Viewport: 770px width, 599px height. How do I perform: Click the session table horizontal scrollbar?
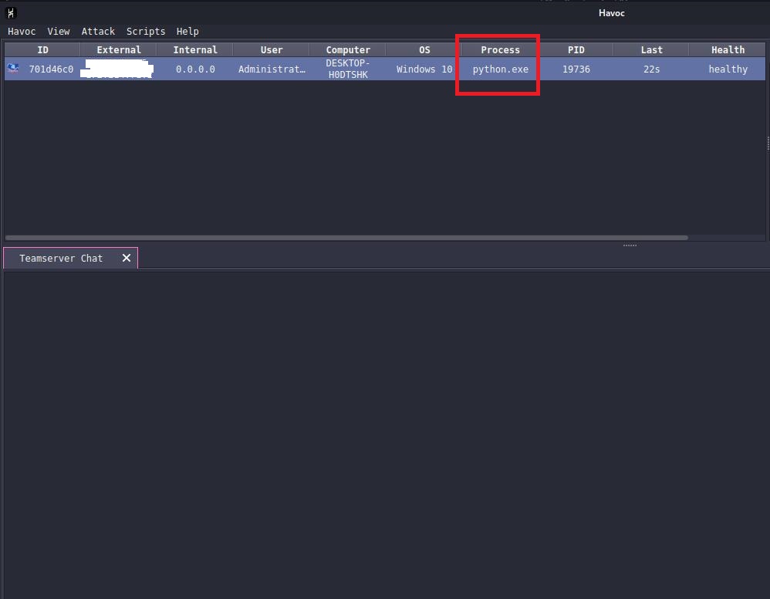click(346, 238)
